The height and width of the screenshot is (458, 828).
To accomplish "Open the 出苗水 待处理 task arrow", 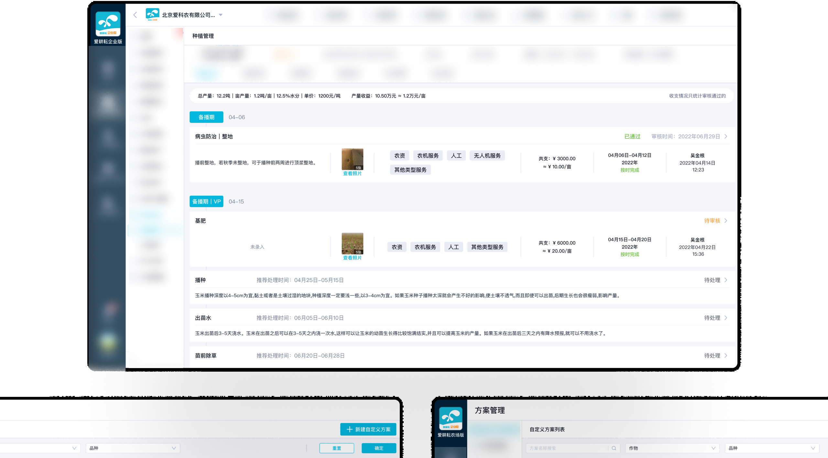I will (726, 318).
